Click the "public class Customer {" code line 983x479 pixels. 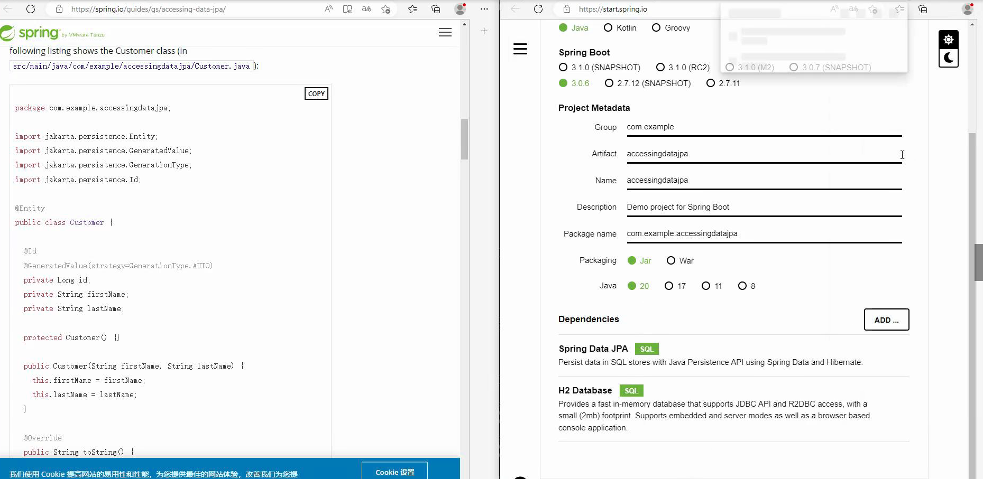(x=64, y=222)
